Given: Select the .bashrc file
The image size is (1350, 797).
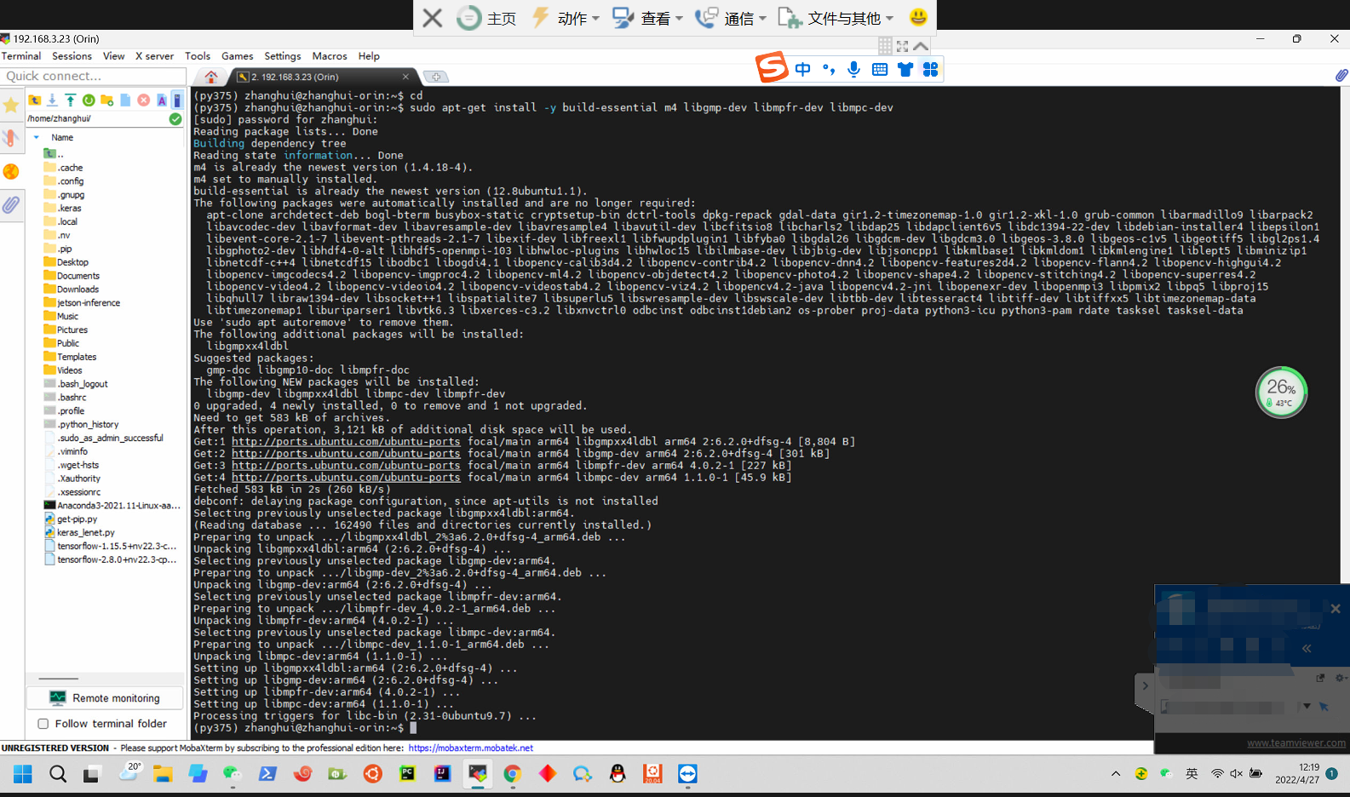Looking at the screenshot, I should pos(72,398).
